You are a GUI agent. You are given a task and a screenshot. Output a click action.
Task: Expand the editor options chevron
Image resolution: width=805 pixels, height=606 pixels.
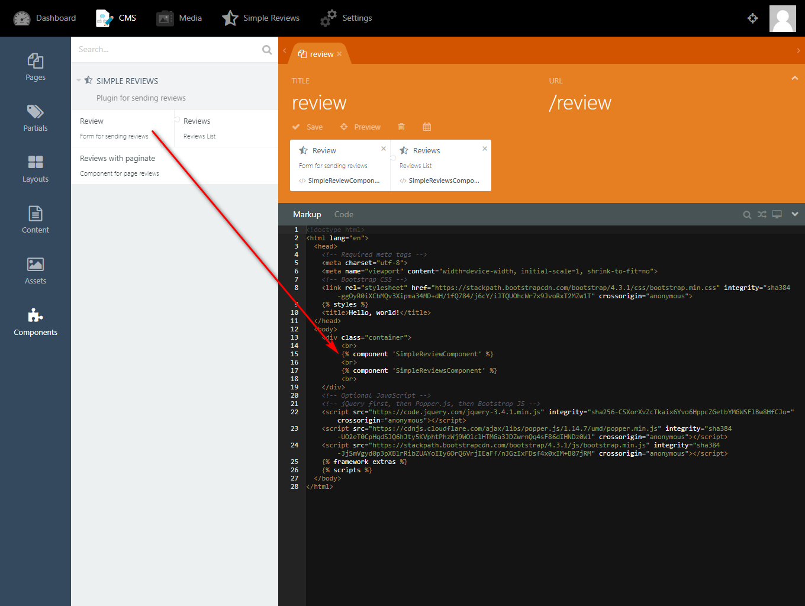[x=794, y=214]
